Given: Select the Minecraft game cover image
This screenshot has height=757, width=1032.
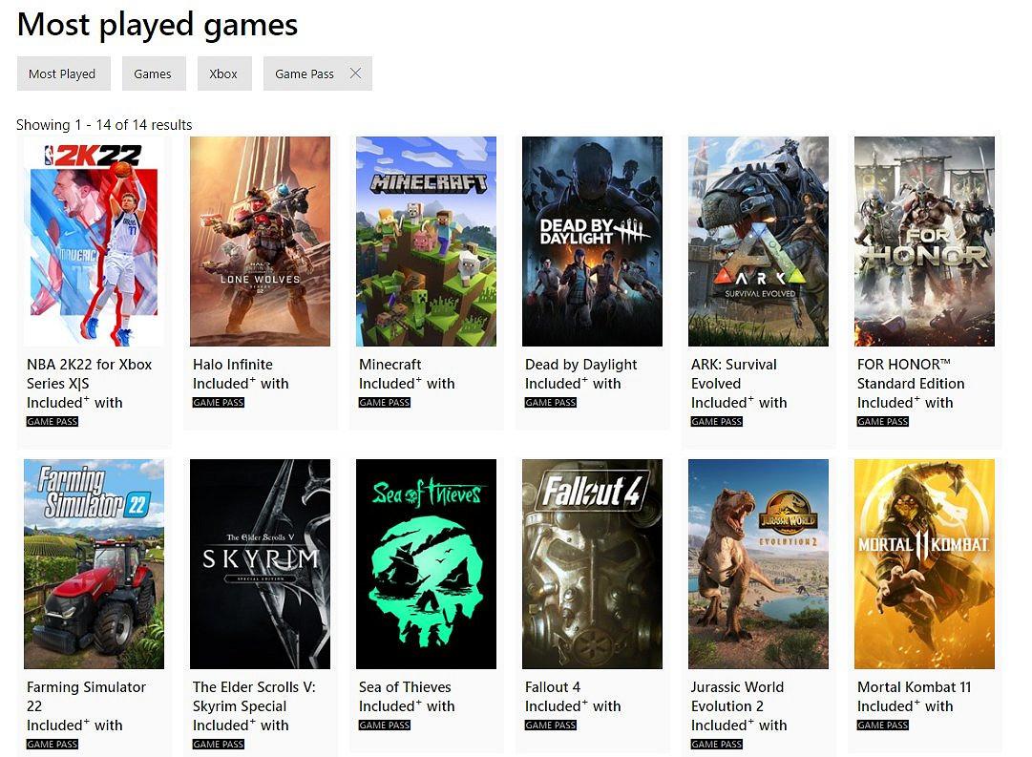Looking at the screenshot, I should [x=426, y=241].
